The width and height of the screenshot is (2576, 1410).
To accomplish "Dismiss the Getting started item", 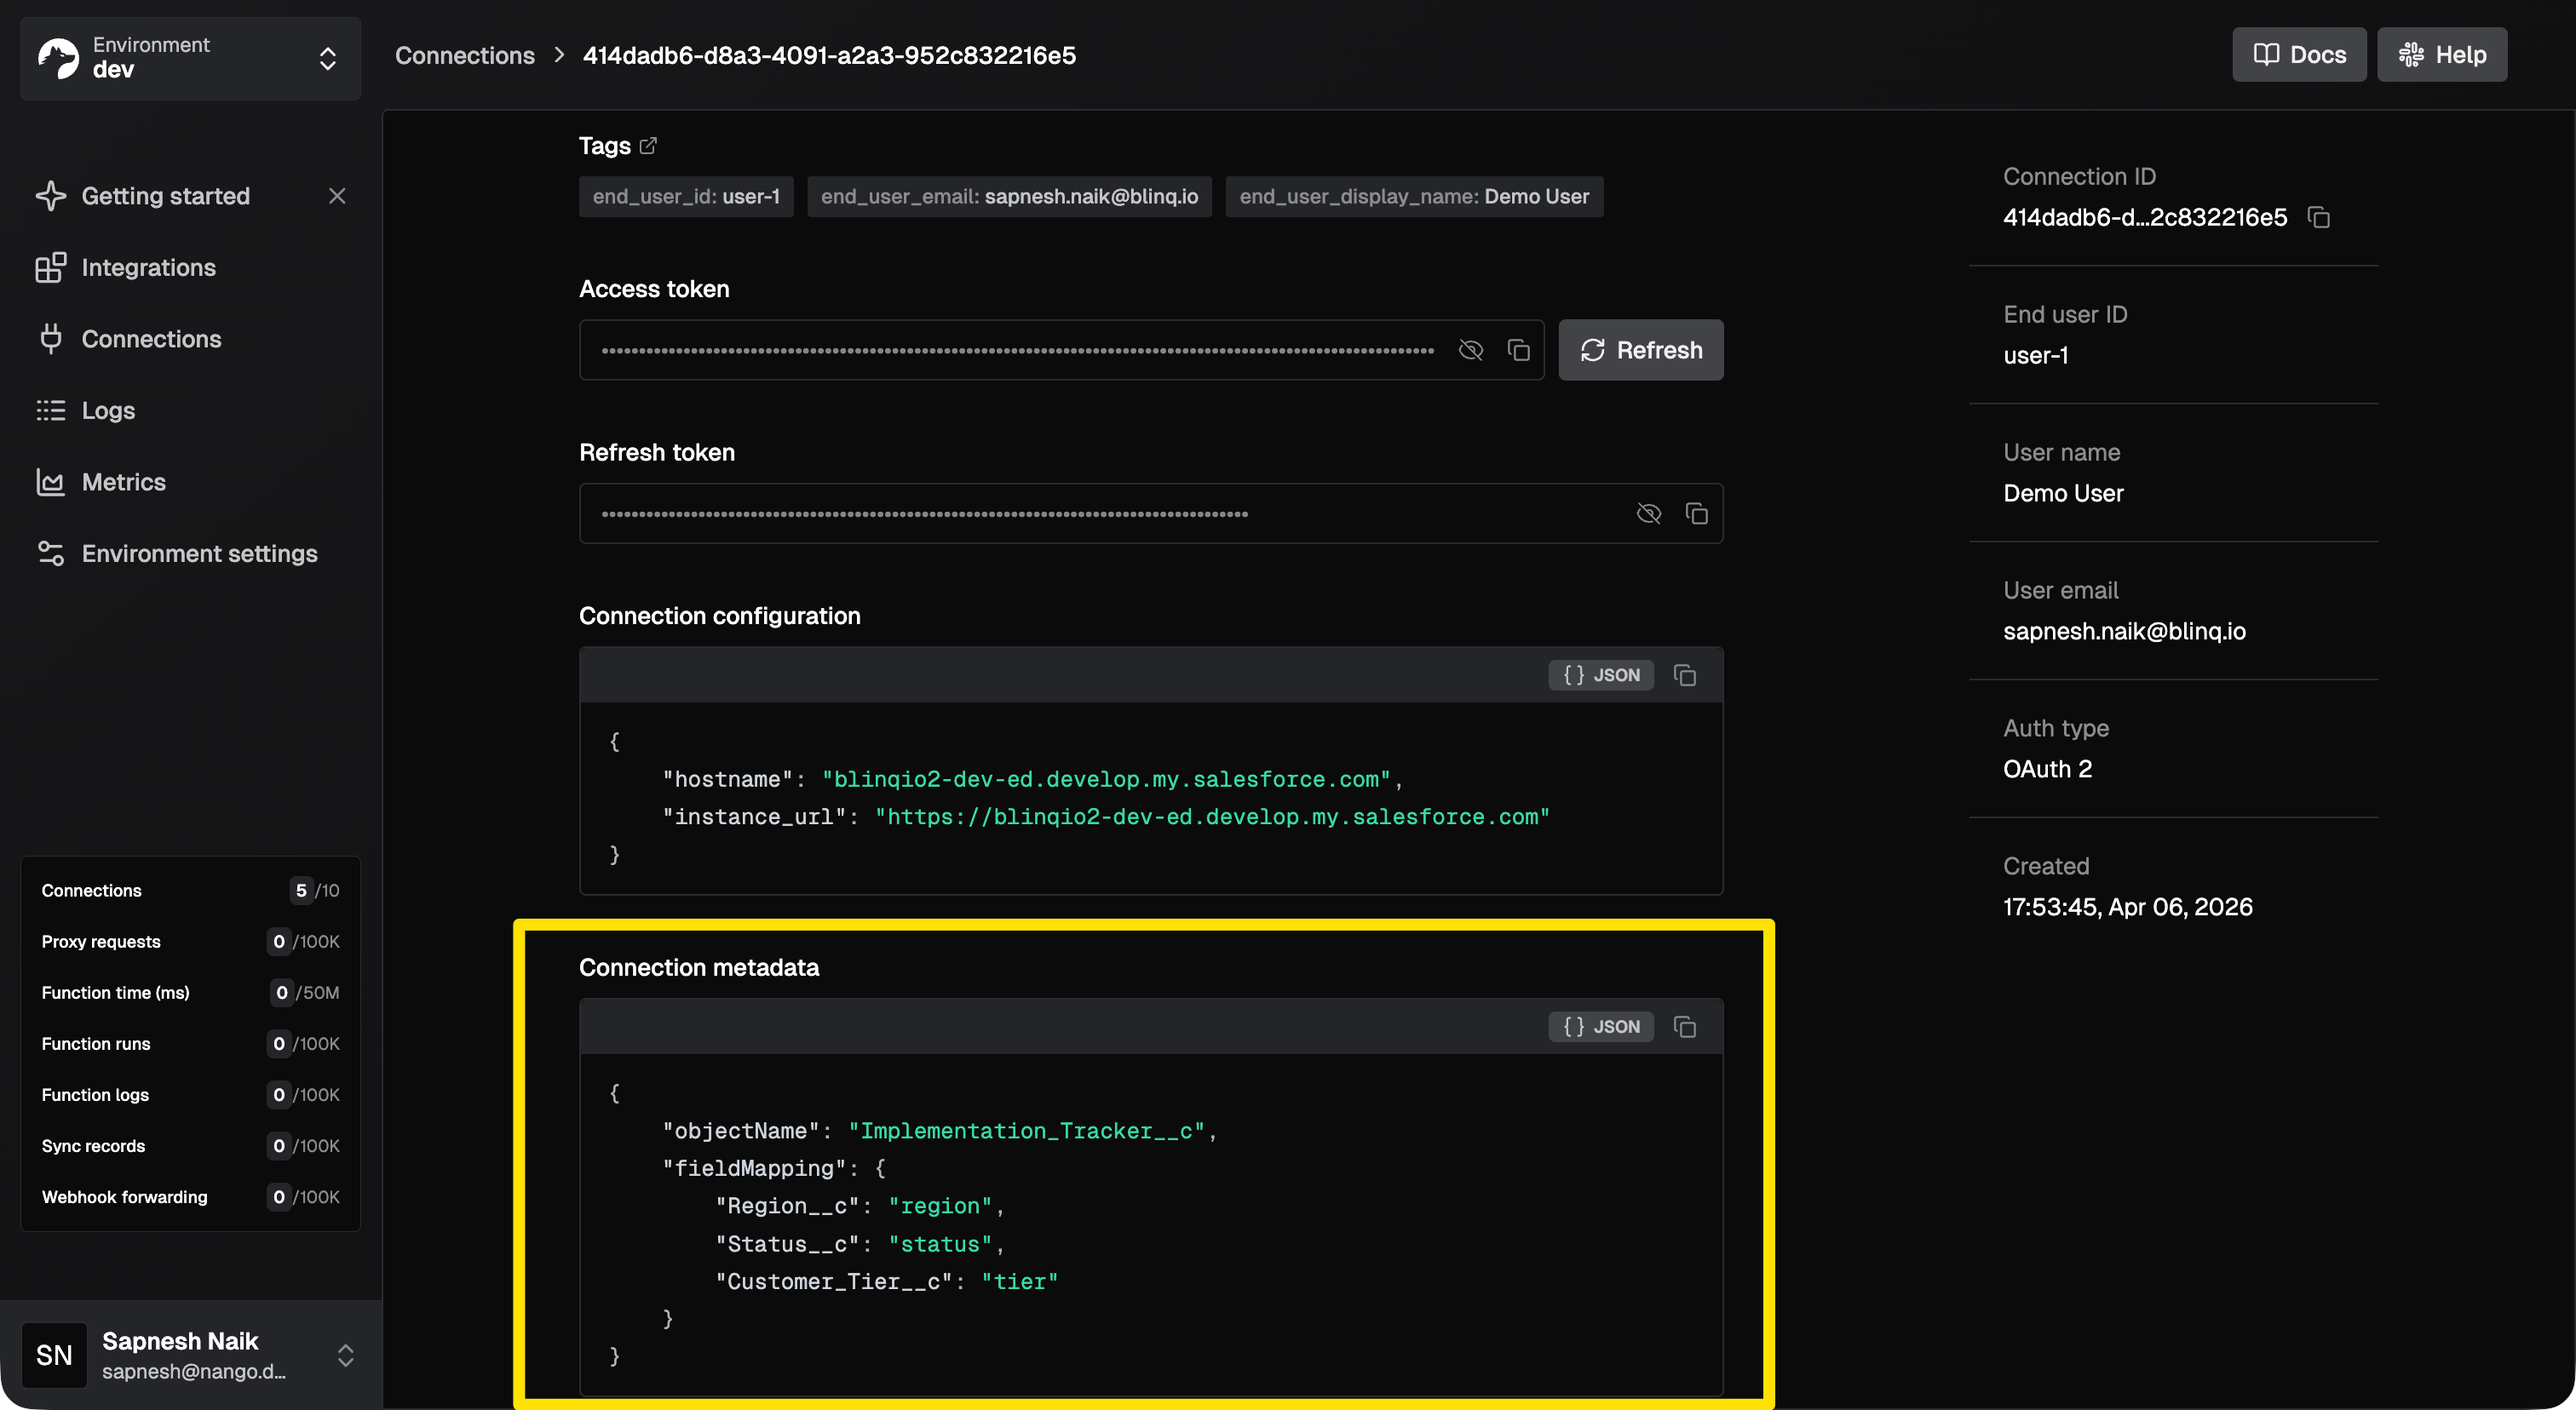I will point(337,196).
